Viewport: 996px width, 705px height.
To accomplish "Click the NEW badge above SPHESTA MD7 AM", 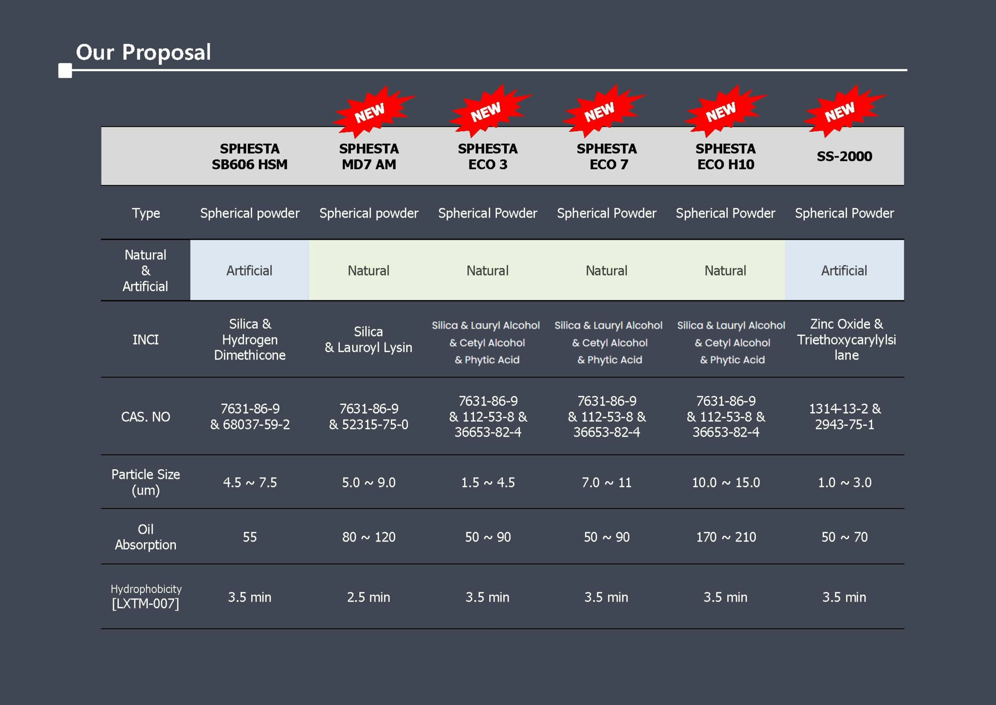I will tap(370, 112).
